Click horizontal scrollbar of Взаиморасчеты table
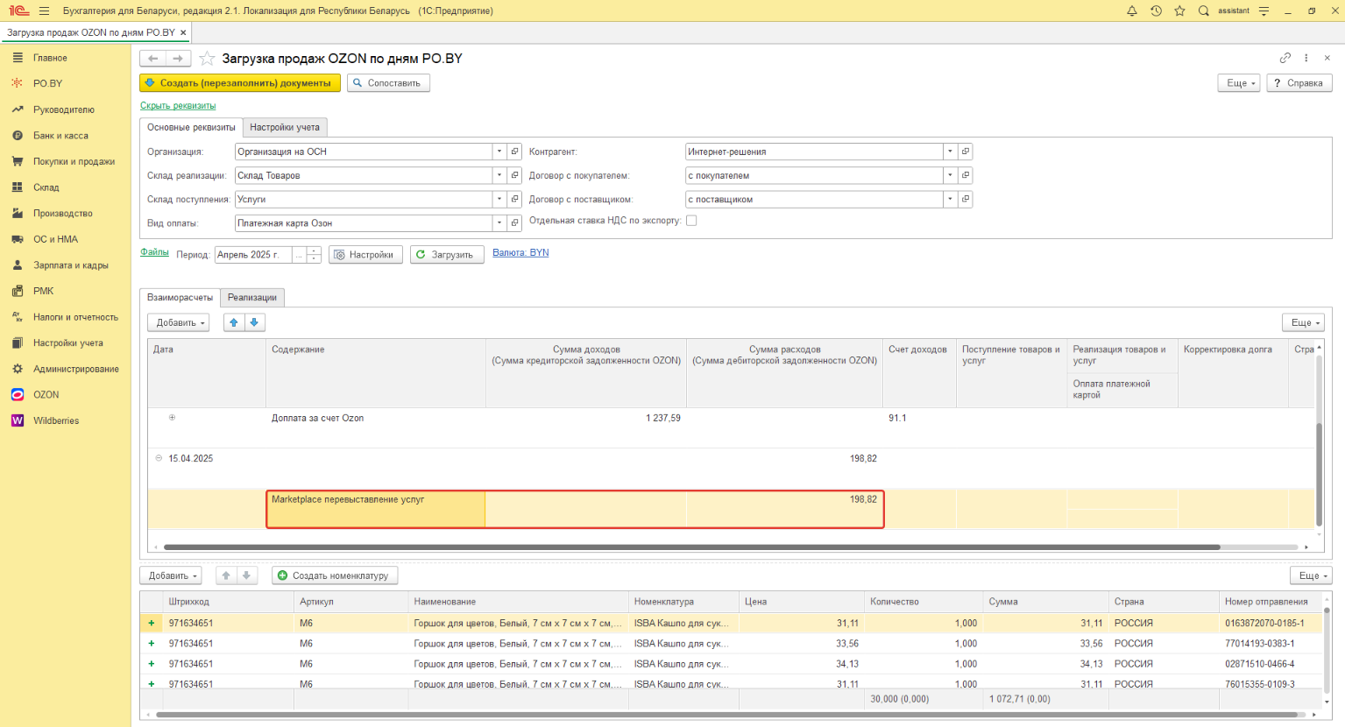 tap(692, 547)
